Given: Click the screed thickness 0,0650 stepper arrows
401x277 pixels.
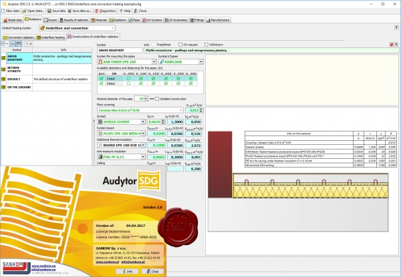Looking at the screenshot, I should pos(163,121).
